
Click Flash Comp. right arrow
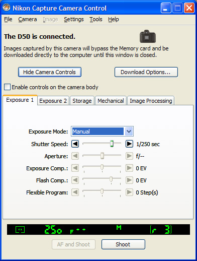coord(129,180)
